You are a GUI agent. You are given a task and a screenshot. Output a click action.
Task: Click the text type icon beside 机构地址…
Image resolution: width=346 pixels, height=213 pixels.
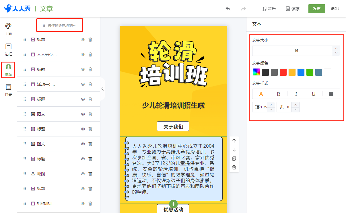pos(33,204)
